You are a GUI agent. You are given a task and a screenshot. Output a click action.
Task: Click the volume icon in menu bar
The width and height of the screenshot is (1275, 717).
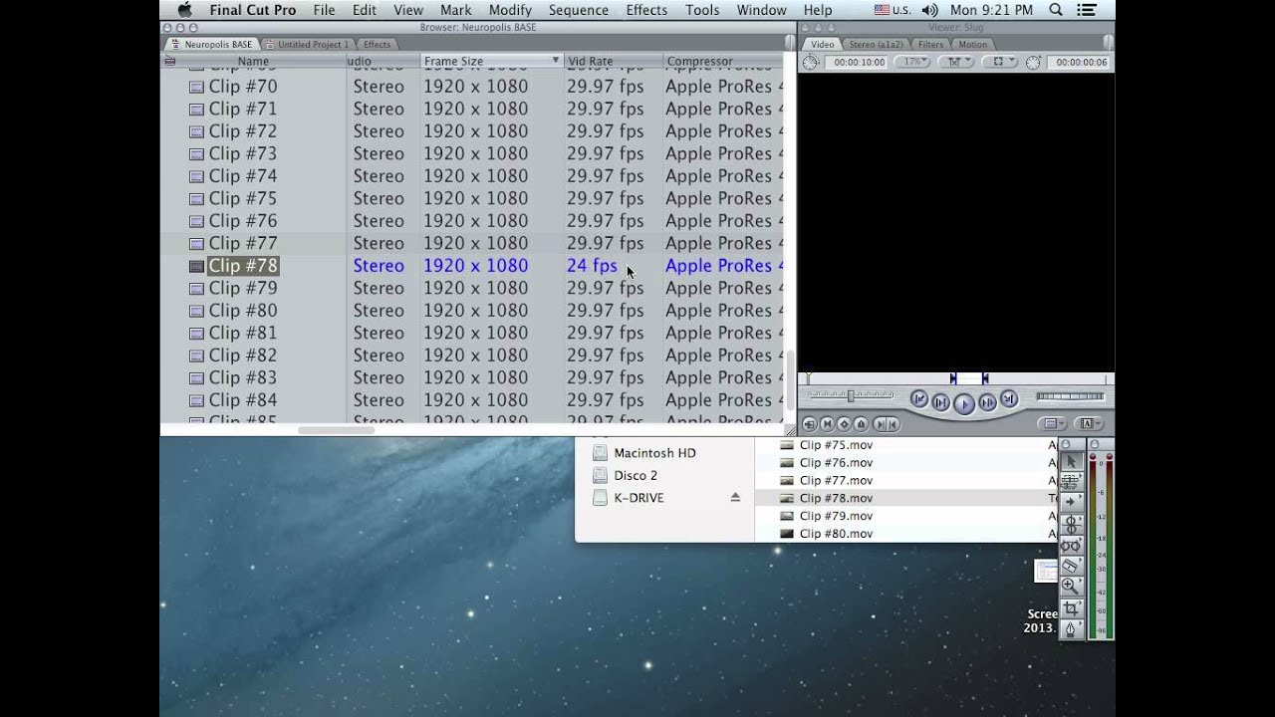(930, 10)
